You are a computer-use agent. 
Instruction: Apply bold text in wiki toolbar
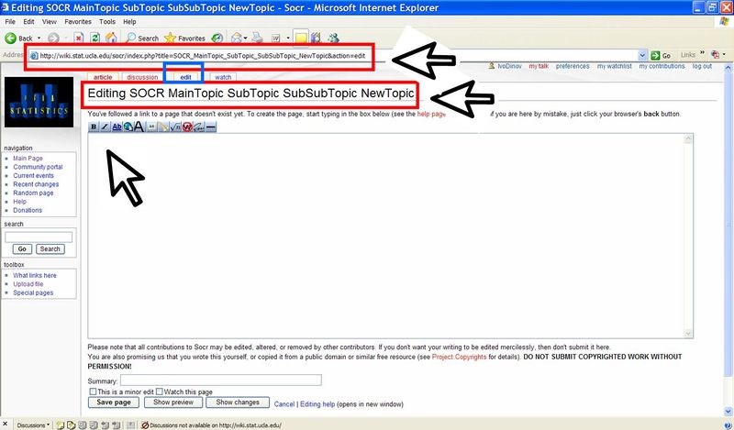[x=94, y=127]
